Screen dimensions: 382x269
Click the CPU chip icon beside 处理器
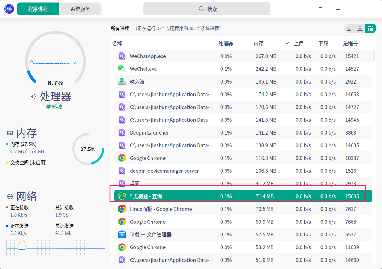coord(34,97)
